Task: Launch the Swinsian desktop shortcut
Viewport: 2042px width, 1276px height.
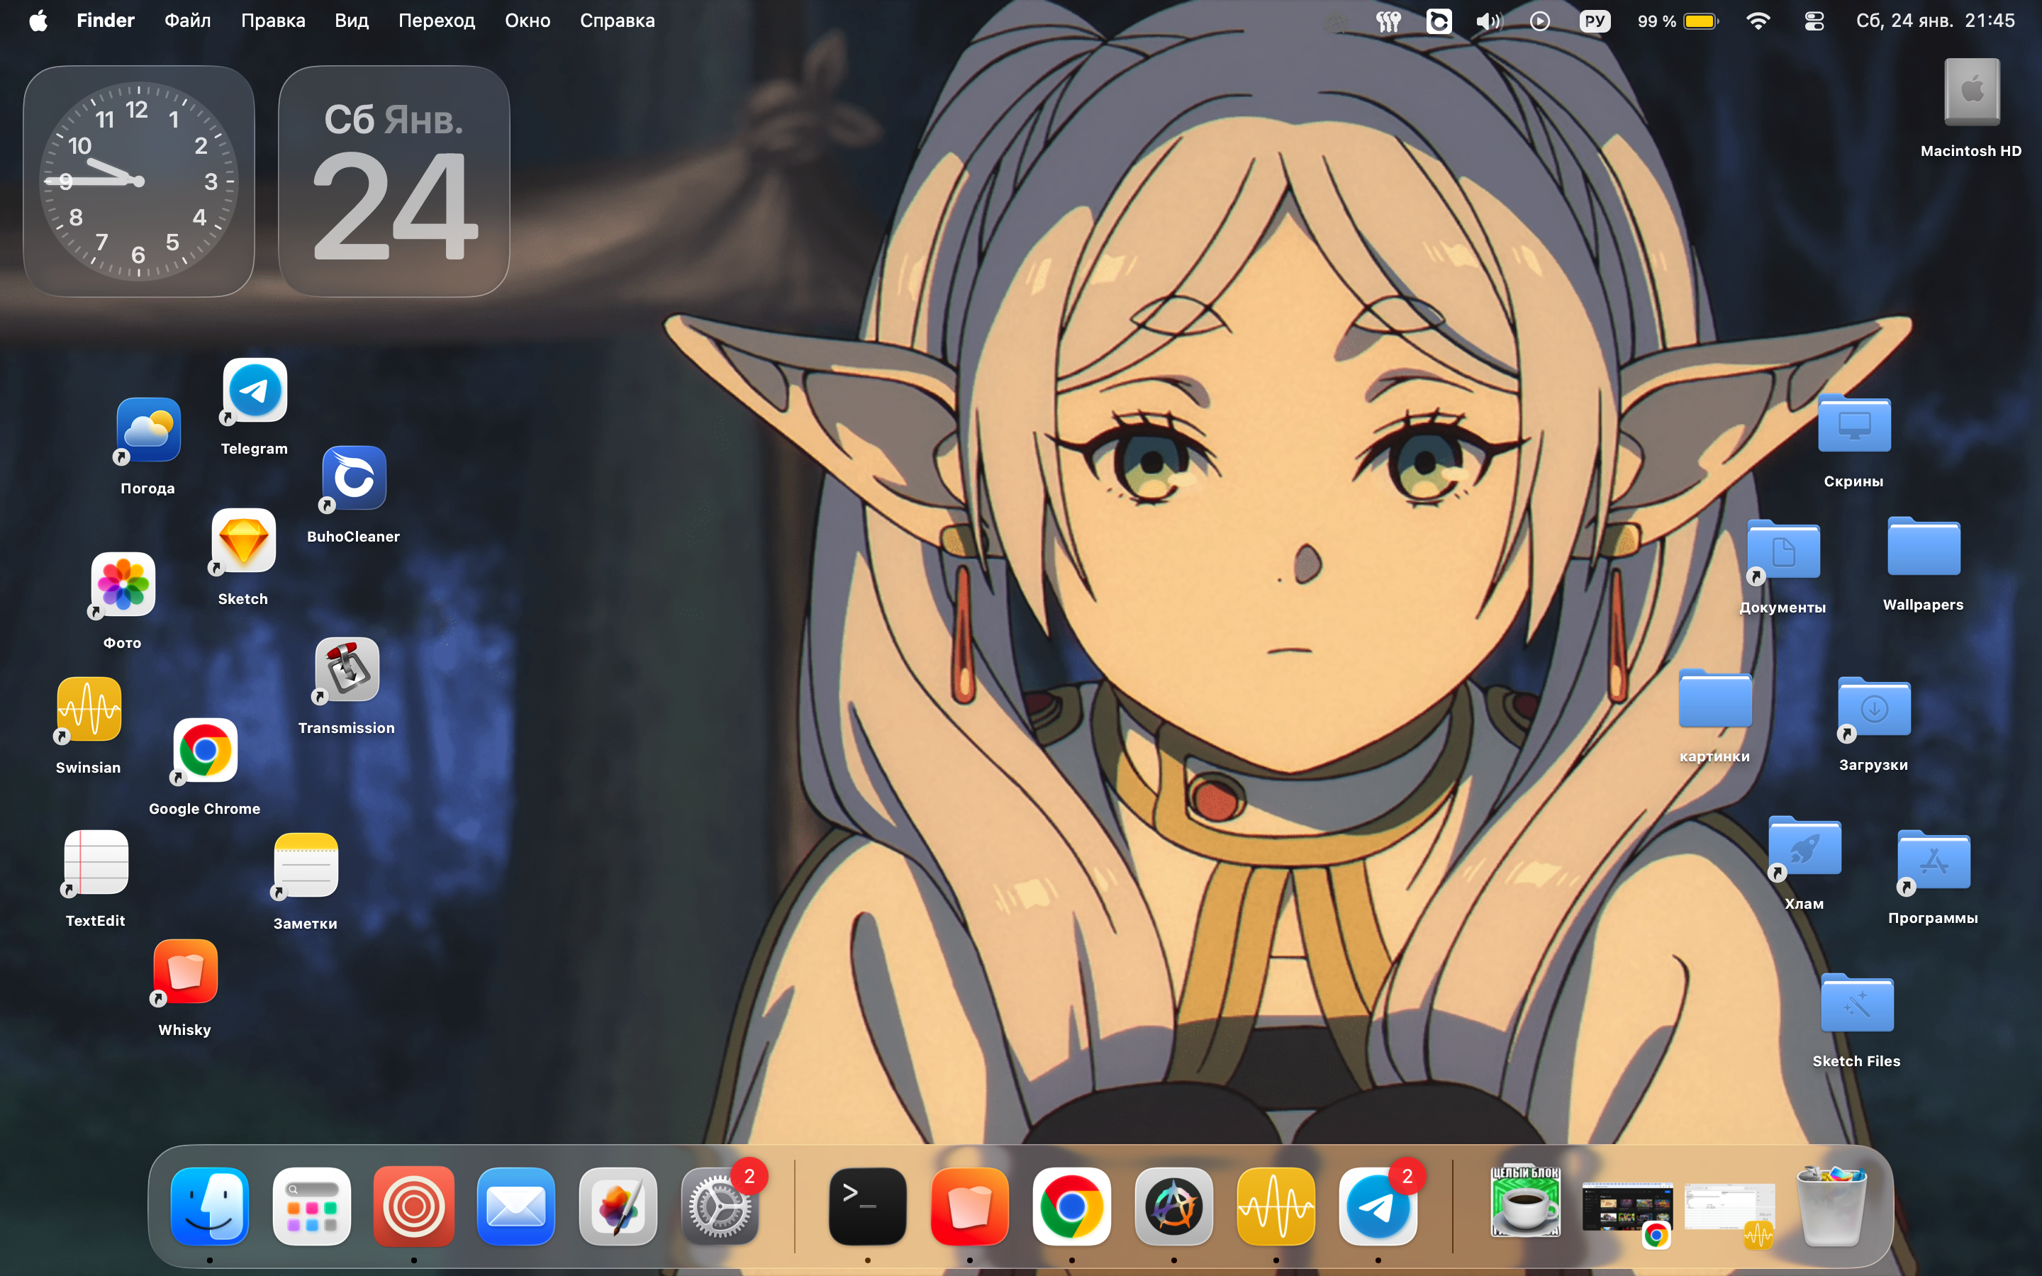Action: pos(89,710)
